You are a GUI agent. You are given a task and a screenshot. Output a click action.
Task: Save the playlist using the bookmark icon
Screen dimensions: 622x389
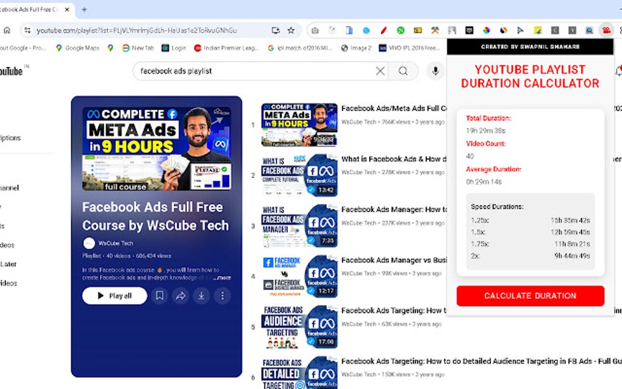(x=160, y=296)
